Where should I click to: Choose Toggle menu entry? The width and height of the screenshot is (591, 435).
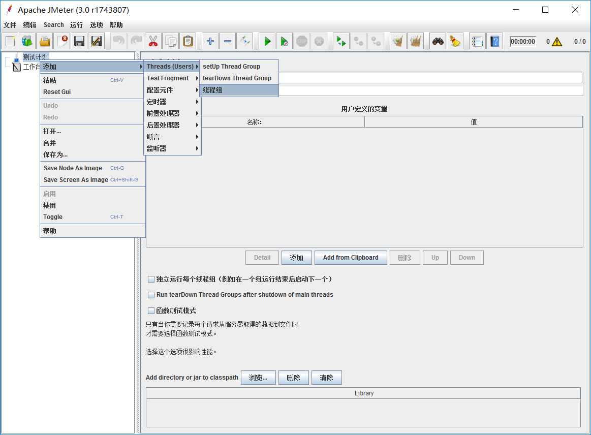point(92,217)
